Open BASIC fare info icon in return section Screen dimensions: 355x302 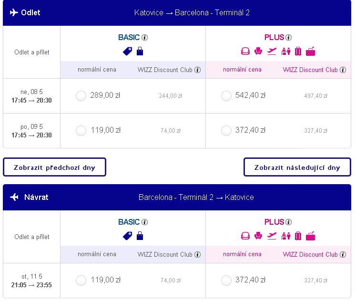click(x=144, y=222)
